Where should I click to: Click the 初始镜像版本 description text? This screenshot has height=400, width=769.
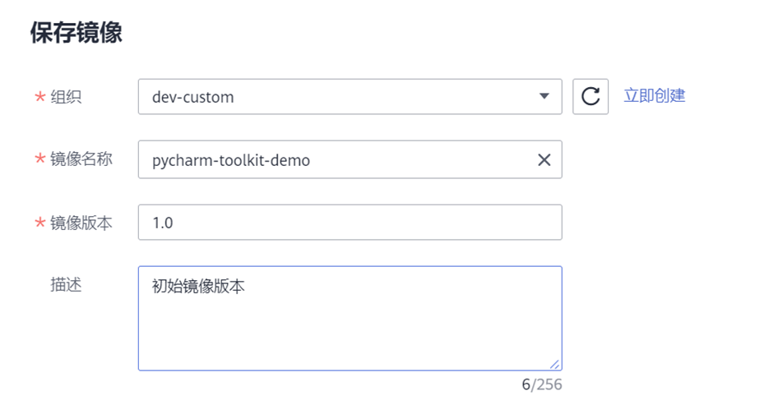pyautogui.click(x=198, y=287)
